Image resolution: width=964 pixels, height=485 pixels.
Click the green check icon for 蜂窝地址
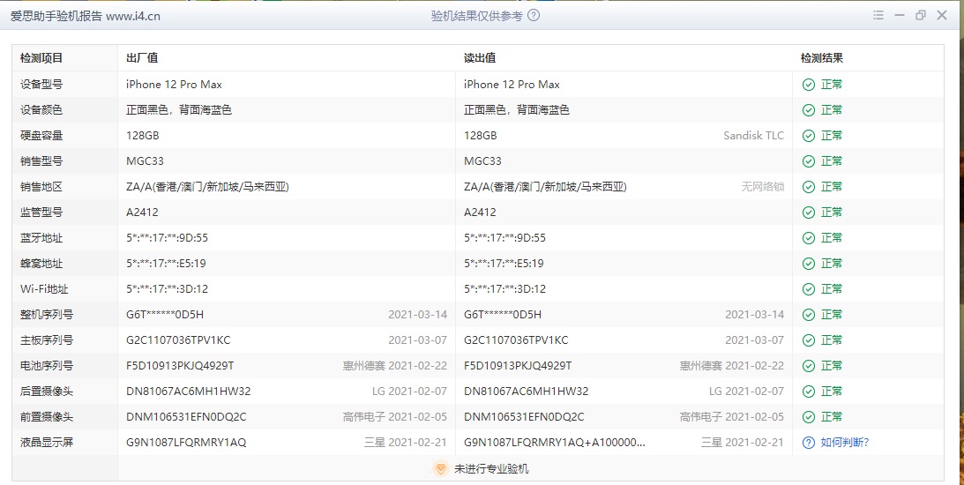point(809,264)
